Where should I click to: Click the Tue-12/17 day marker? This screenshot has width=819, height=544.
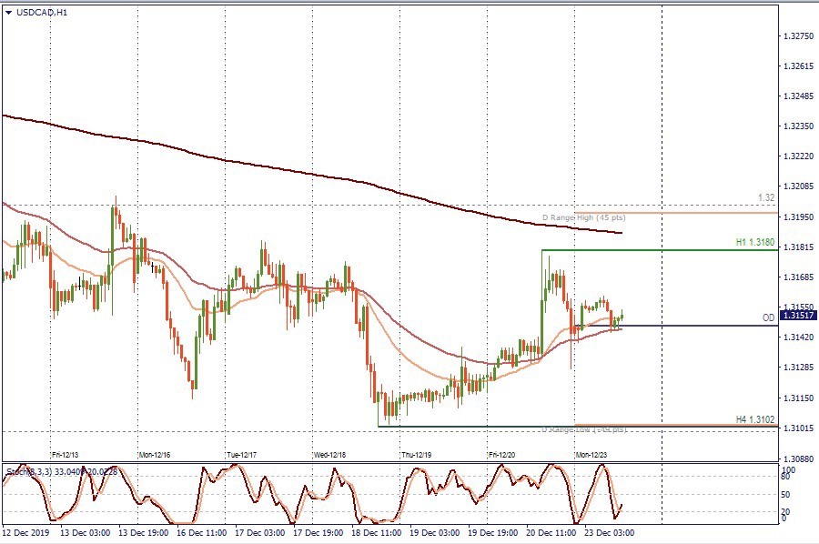240,452
